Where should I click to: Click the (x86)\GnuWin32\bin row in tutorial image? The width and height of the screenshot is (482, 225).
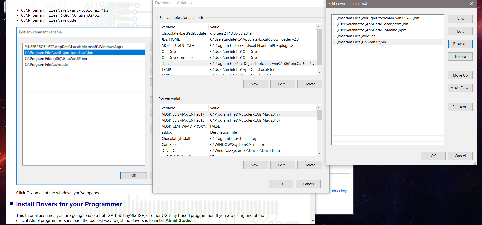(x=84, y=59)
